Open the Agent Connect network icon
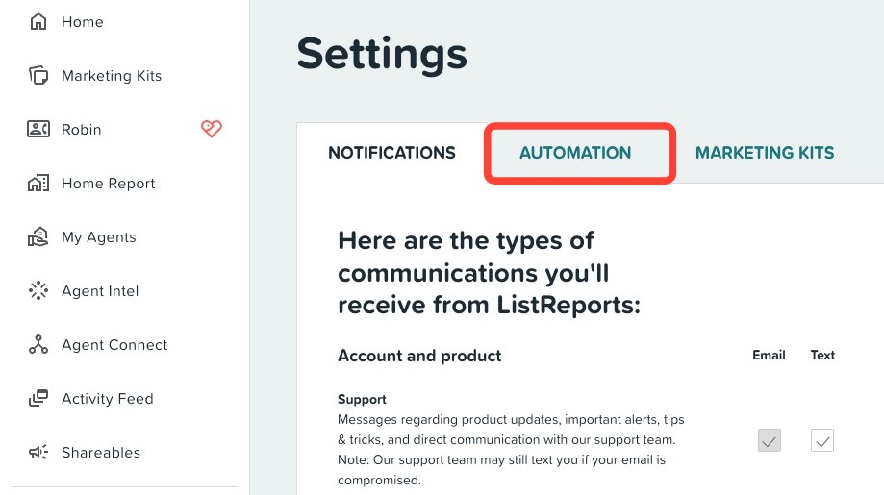The image size is (884, 495). [38, 344]
